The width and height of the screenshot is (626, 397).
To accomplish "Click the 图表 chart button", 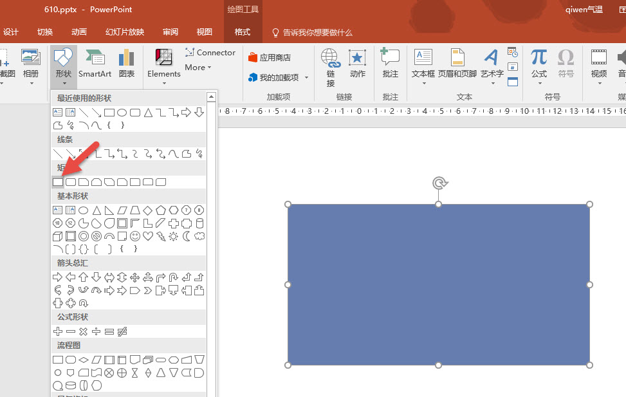I will (127, 63).
